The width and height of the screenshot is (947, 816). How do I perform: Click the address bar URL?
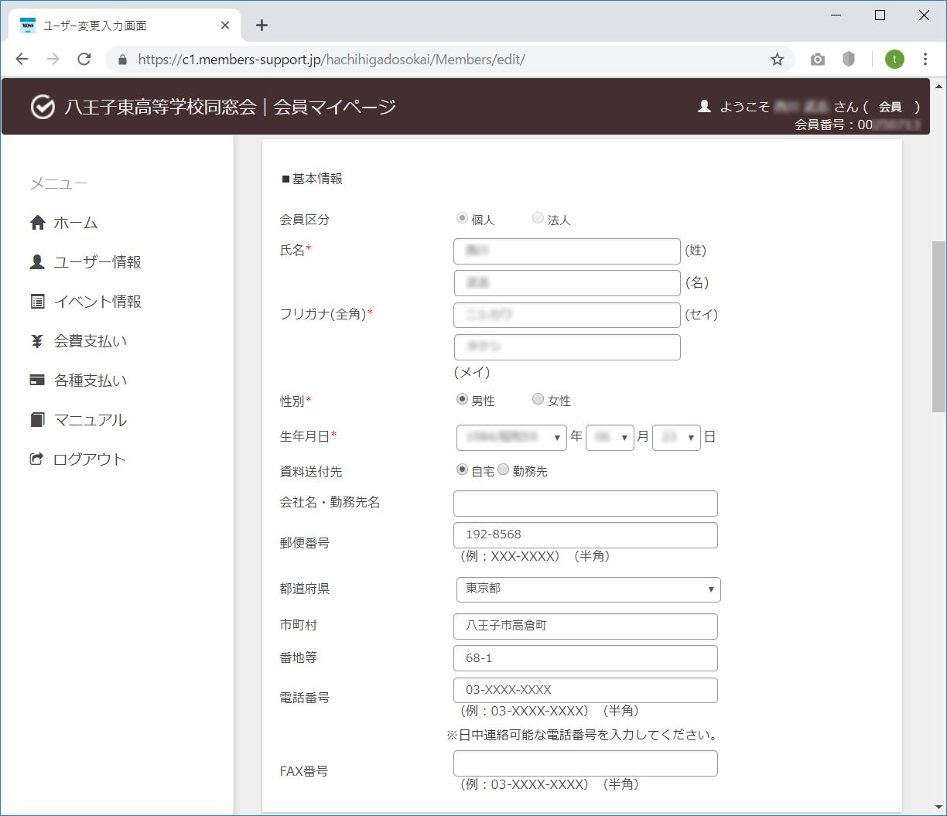pyautogui.click(x=332, y=60)
